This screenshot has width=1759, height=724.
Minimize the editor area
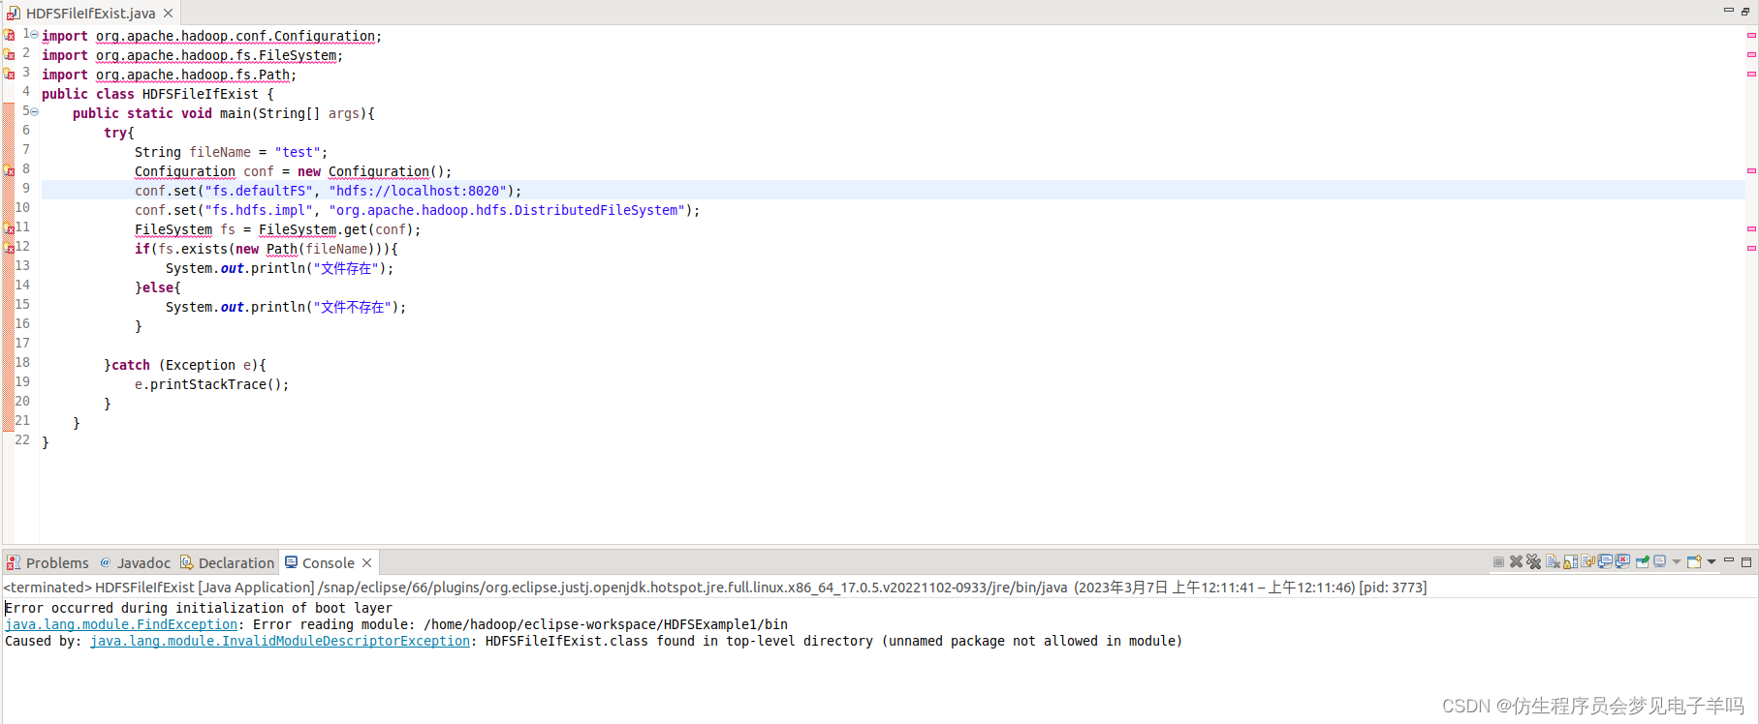pos(1728,11)
